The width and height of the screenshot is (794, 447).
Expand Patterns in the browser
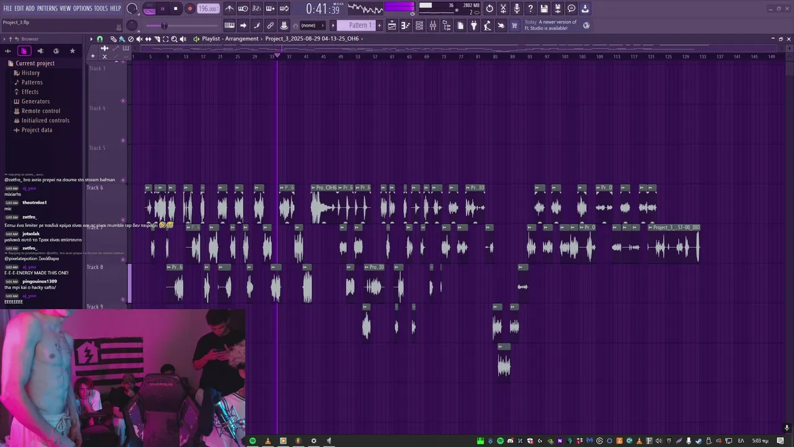point(32,82)
